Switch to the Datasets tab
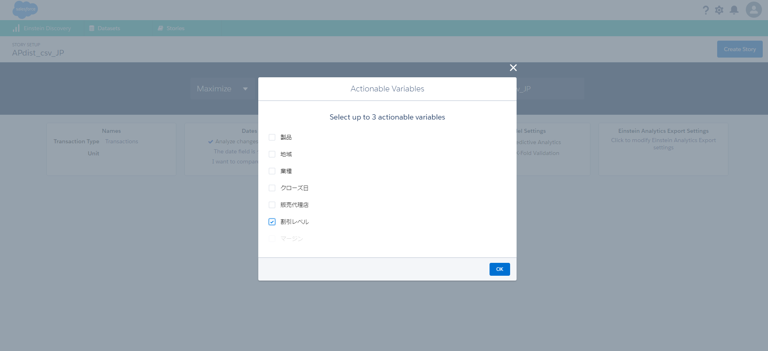768x351 pixels. (x=109, y=28)
